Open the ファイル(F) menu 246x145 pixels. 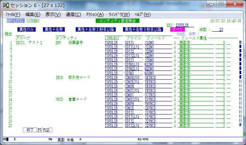pyautogui.click(x=13, y=15)
